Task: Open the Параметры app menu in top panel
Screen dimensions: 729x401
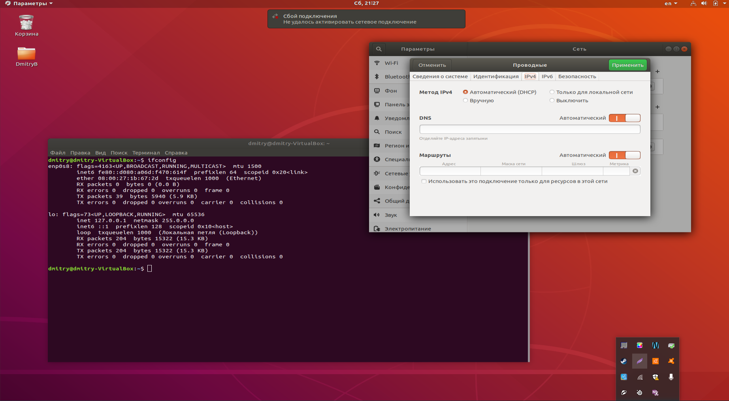Action: [x=28, y=3]
